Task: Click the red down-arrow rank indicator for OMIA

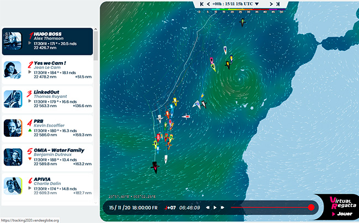Action: tap(30, 159)
